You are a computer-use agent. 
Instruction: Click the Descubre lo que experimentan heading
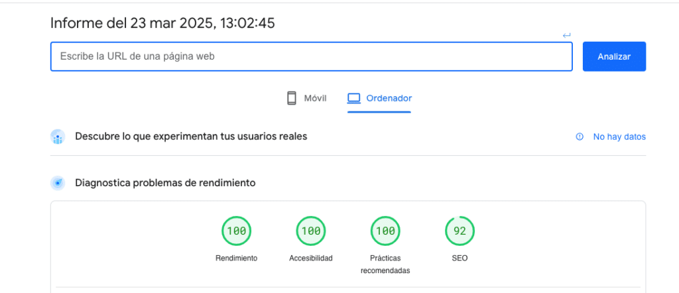point(191,137)
